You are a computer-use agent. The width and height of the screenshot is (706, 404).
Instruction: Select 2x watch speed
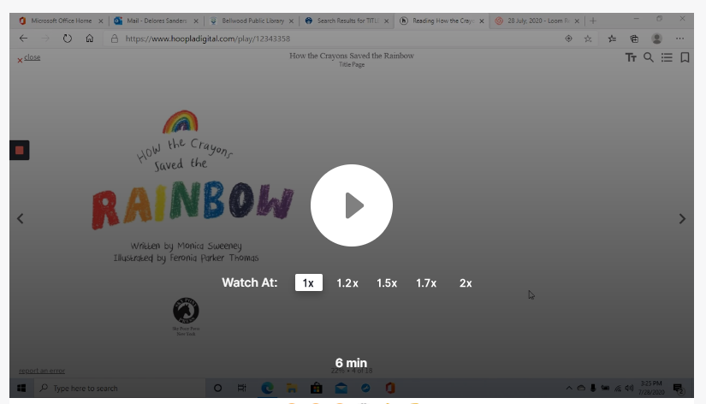click(x=466, y=282)
